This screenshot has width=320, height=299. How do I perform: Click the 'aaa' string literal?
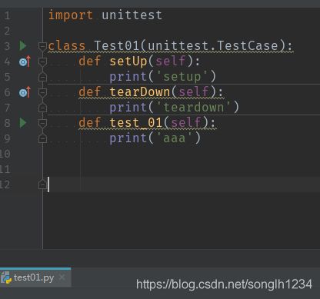pos(175,138)
